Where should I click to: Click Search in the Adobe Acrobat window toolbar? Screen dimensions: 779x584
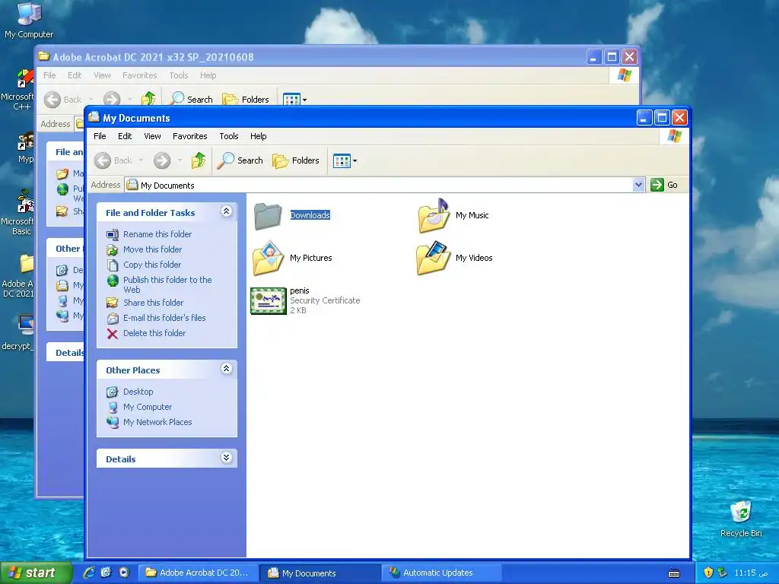point(191,99)
